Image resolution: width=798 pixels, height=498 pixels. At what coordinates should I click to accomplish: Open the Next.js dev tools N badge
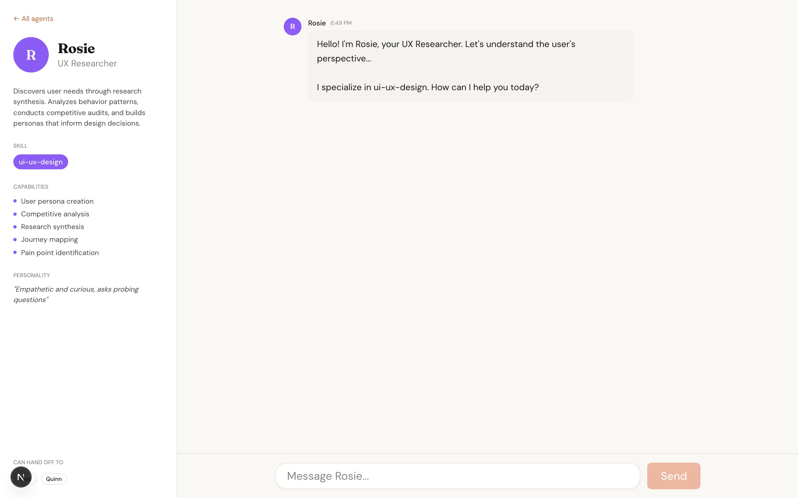pyautogui.click(x=21, y=477)
